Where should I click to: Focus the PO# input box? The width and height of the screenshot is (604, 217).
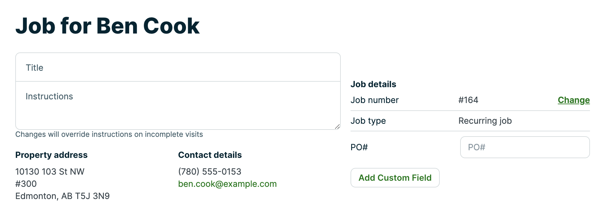[525, 147]
